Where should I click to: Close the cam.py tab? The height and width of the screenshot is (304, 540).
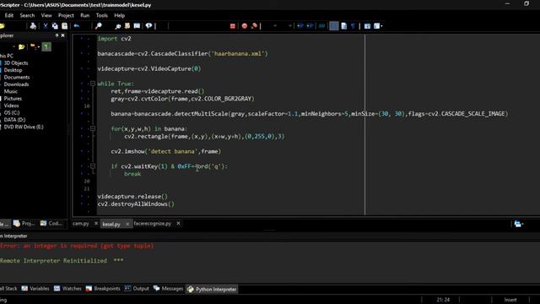[96, 223]
